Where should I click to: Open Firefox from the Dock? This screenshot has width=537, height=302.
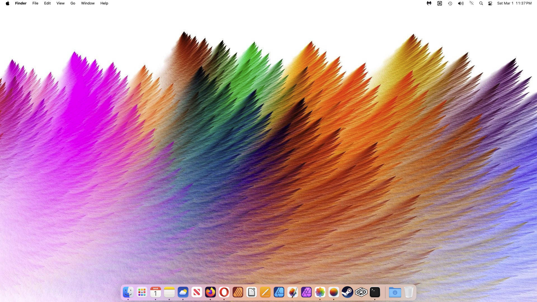pos(210,292)
